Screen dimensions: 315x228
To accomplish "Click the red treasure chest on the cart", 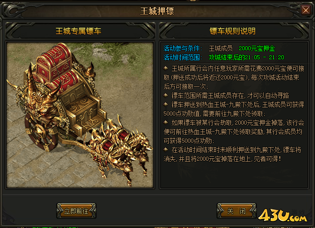I will (x=54, y=63).
